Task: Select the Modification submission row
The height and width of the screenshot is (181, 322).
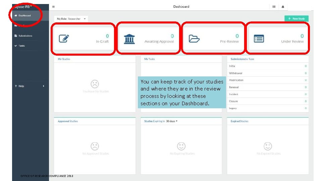Action: pyautogui.click(x=268, y=80)
